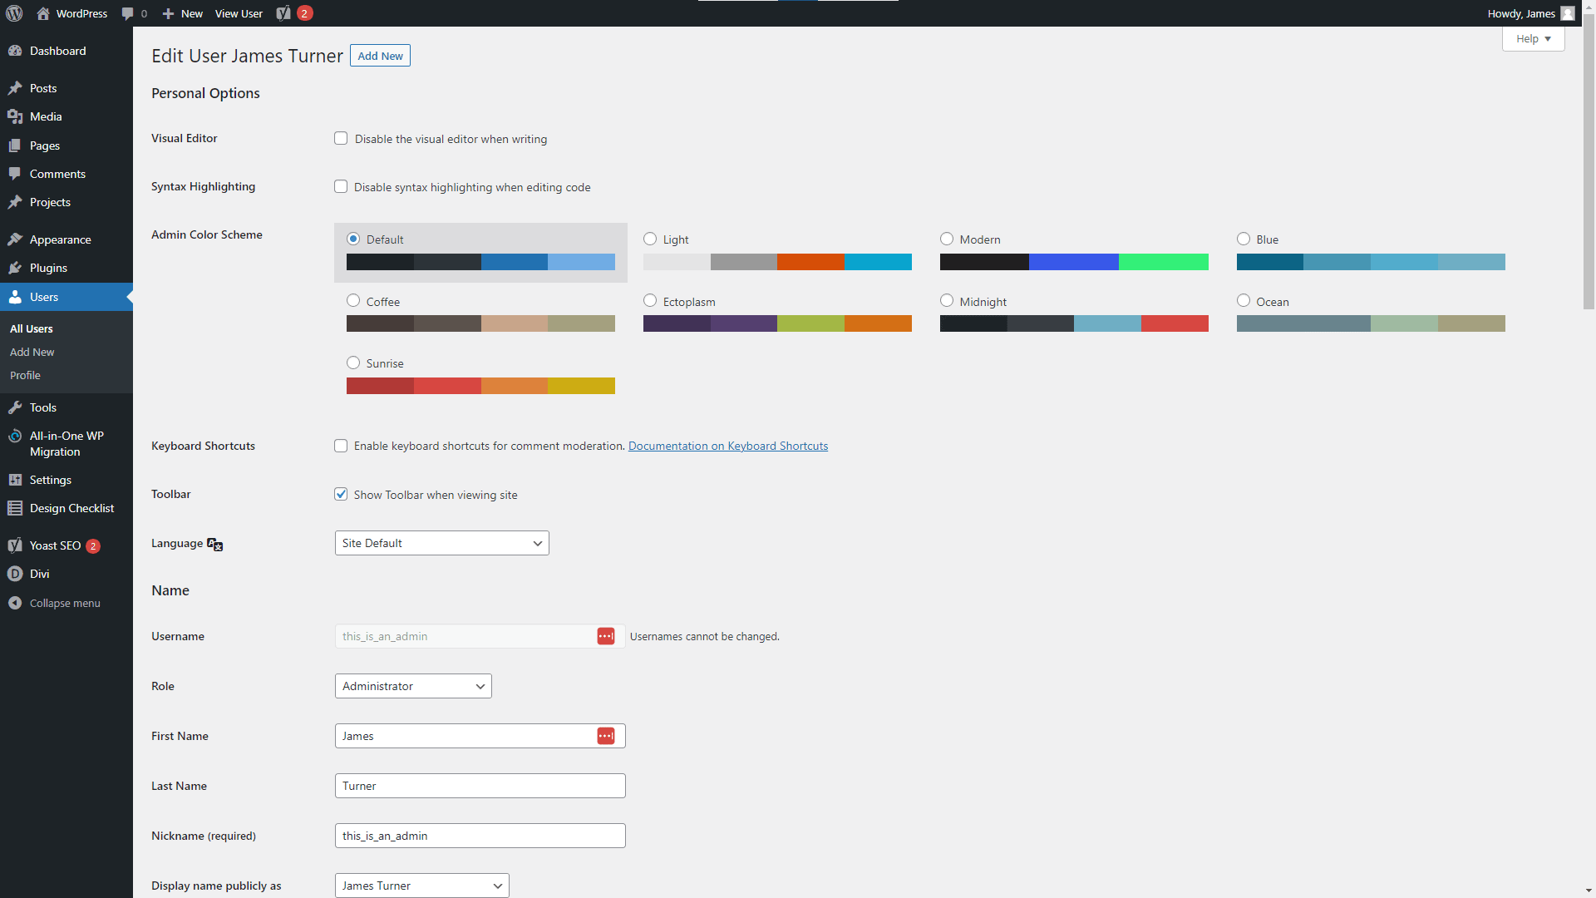Open the WordPress logo menu

(x=13, y=13)
